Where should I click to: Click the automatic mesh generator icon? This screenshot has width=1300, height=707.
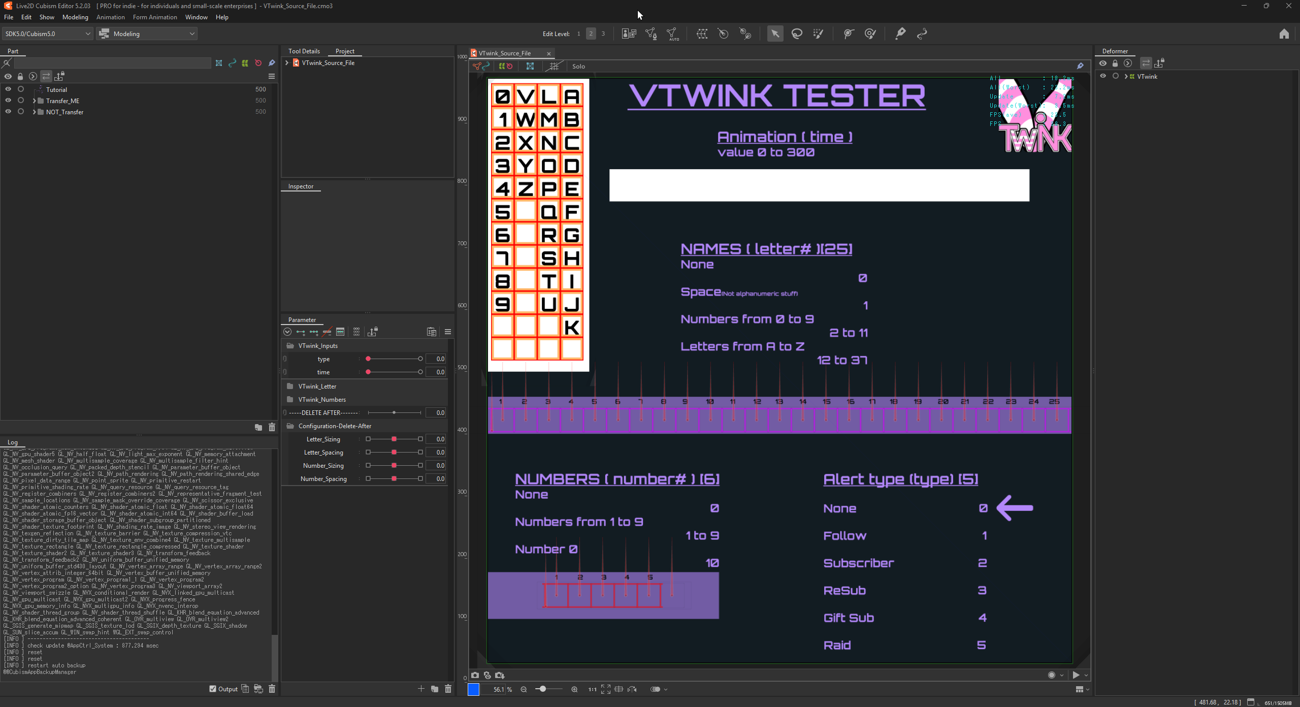(672, 34)
